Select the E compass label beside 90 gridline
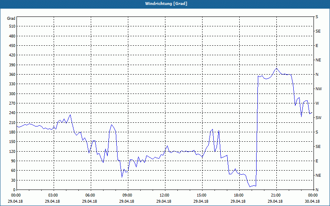This screenshot has height=206, width=330. click(x=317, y=161)
